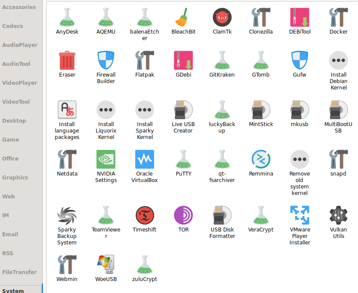
Task: Select Oracle VirtualBox icon
Action: point(145,159)
